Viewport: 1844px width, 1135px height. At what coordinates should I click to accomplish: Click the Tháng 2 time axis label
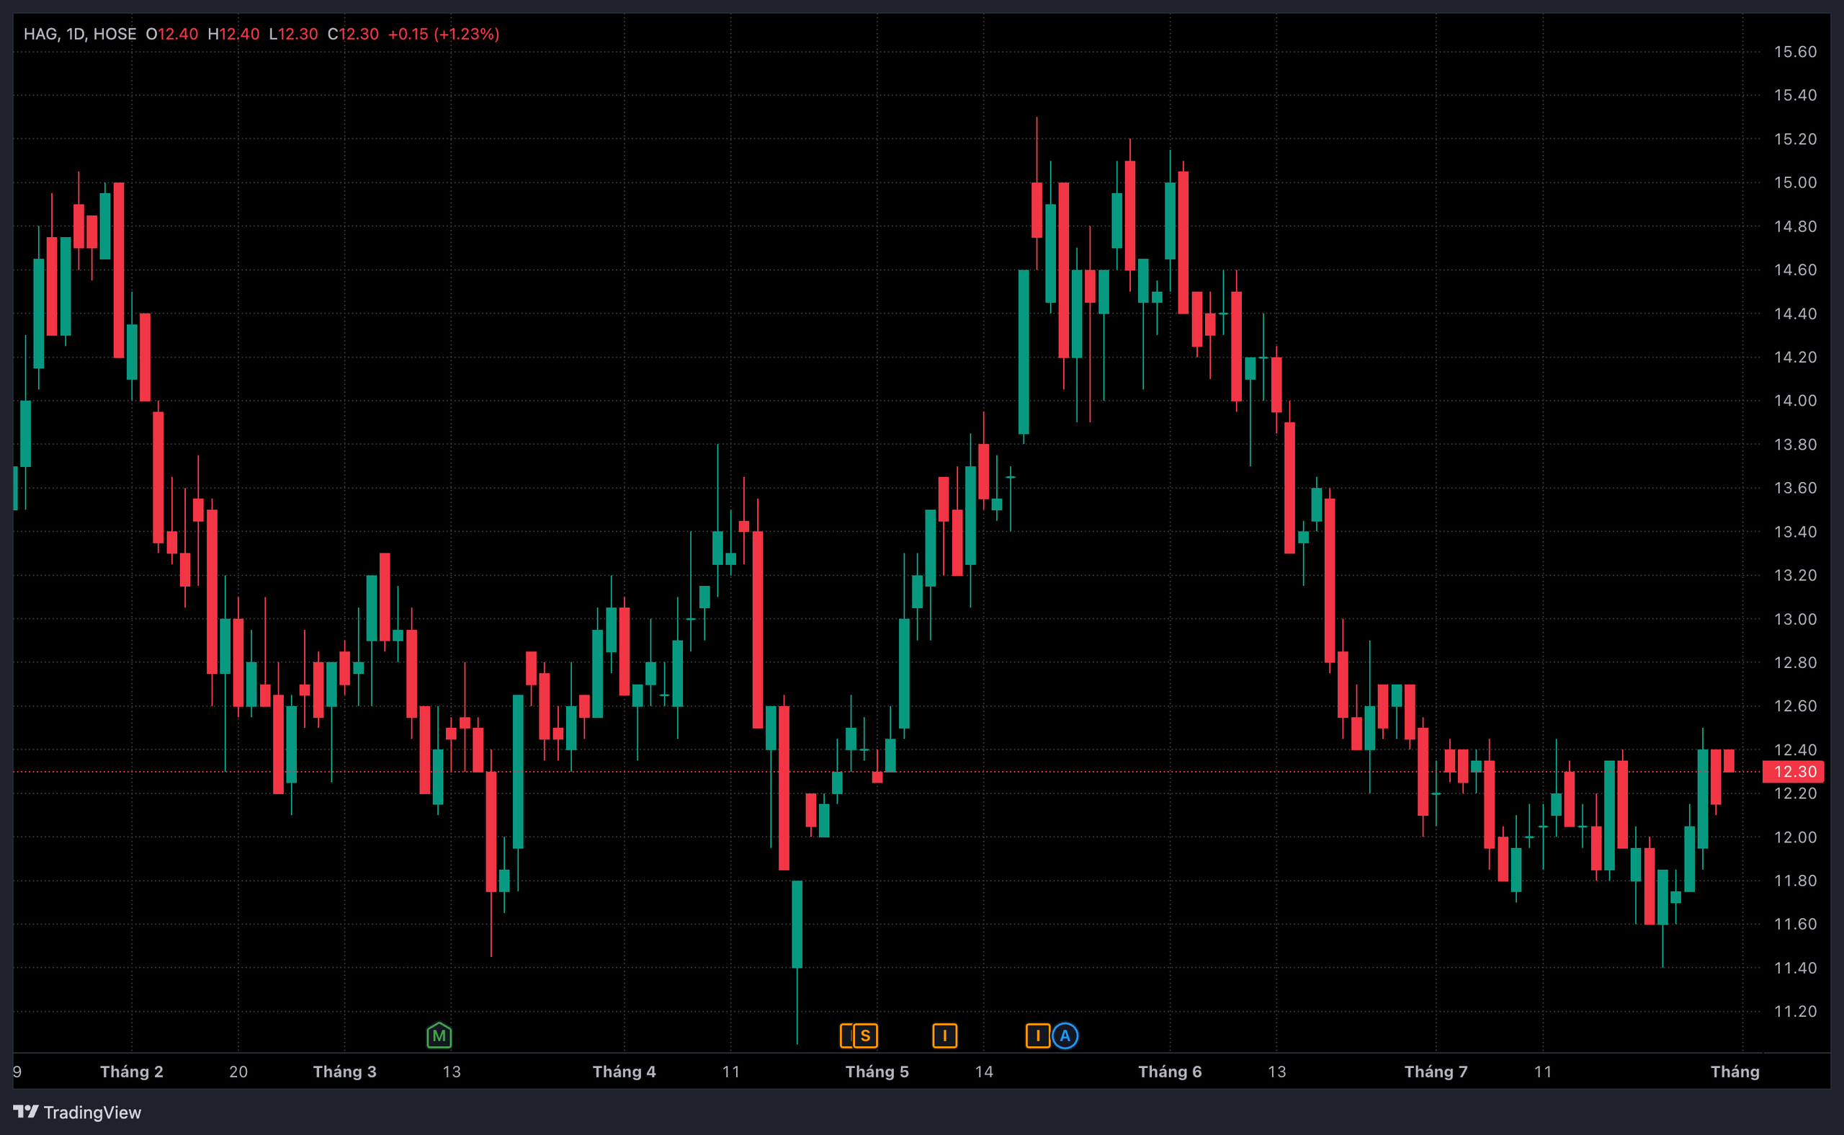(x=132, y=1071)
